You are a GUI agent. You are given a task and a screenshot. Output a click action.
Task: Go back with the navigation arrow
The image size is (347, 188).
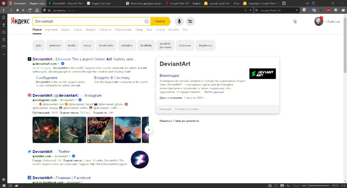(x=4, y=10)
